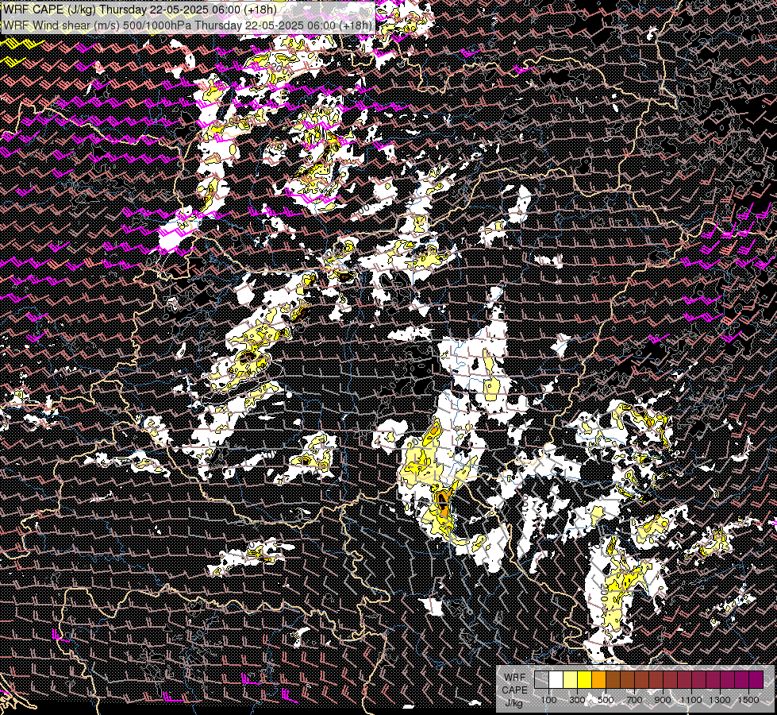The height and width of the screenshot is (715, 777).
Task: Click the '100' legend value
Action: click(x=548, y=700)
